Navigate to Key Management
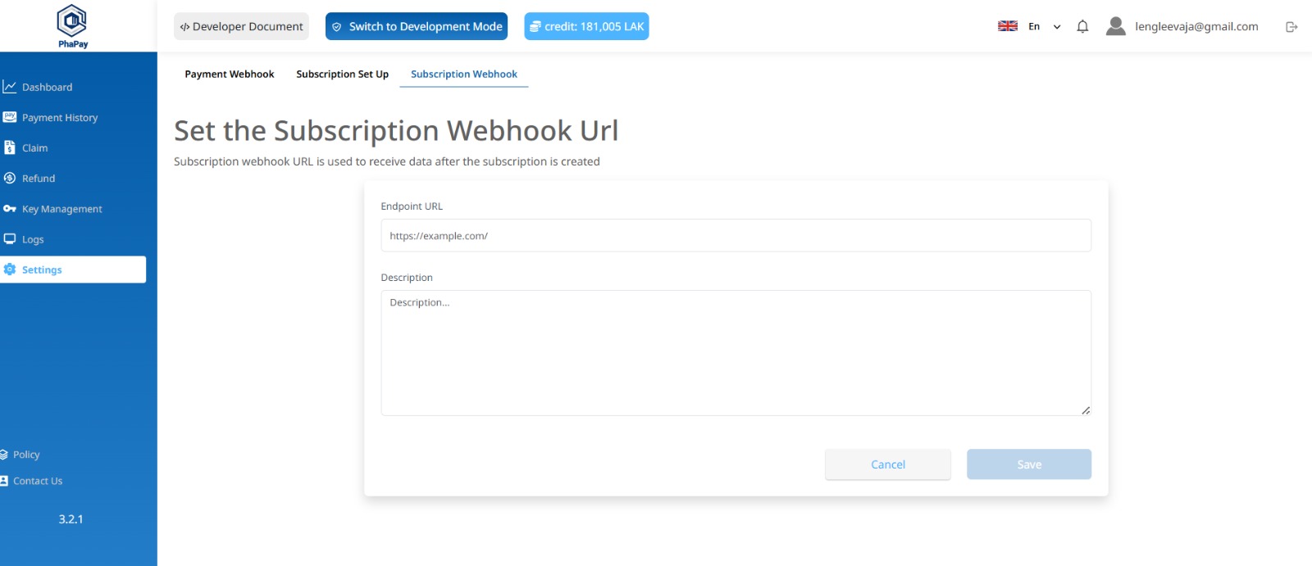Image resolution: width=1312 pixels, height=566 pixels. pos(61,209)
